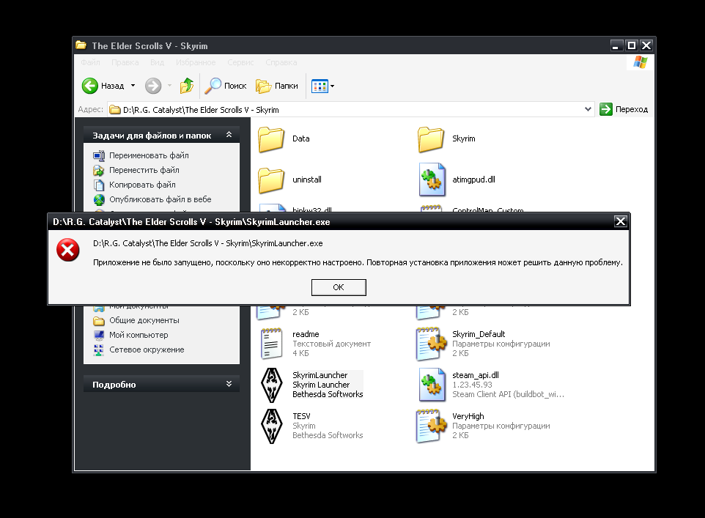Expand the address bar dropdown arrow
Viewport: 705px width, 518px height.
(588, 109)
